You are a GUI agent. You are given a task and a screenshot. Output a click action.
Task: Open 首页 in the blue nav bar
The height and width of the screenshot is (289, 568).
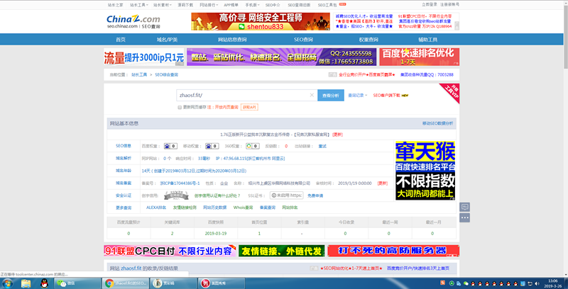point(121,40)
